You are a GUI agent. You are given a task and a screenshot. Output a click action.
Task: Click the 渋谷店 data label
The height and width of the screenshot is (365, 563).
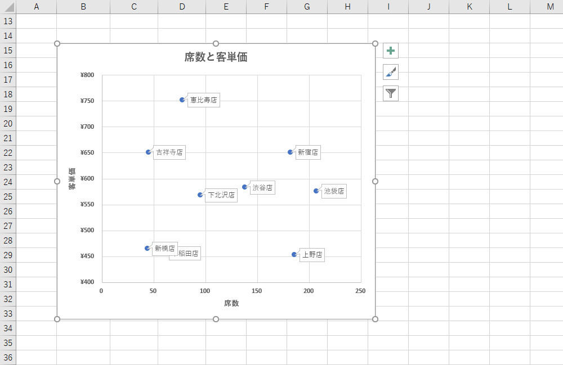[x=262, y=187]
